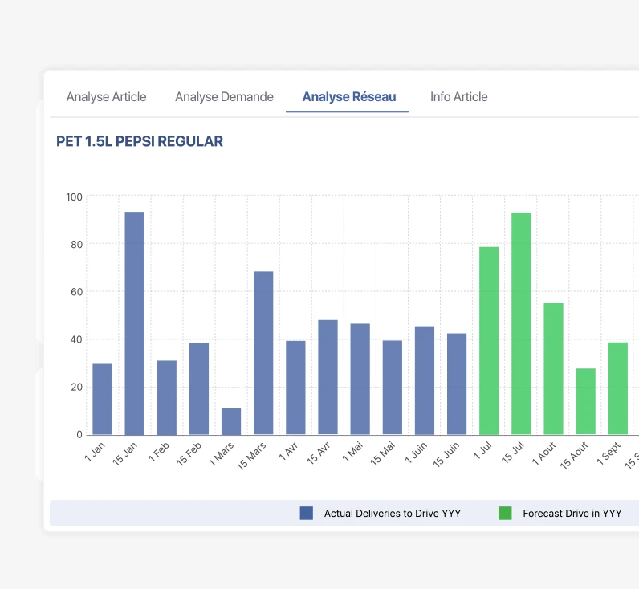Viewport: 639px width, 589px height.
Task: Select the Analyse Réseau tab
Action: tap(348, 97)
